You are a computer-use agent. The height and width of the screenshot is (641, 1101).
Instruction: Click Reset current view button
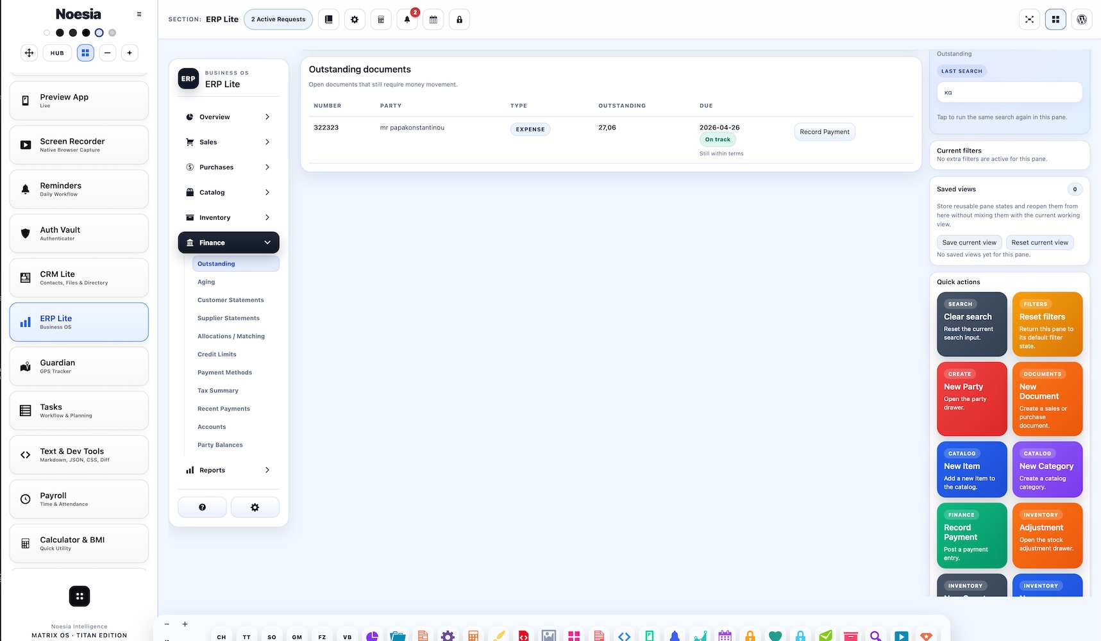(1039, 242)
